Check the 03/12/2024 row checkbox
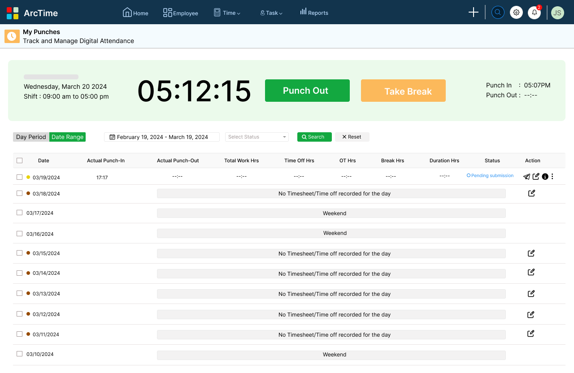This screenshot has width=574, height=373. click(x=19, y=314)
